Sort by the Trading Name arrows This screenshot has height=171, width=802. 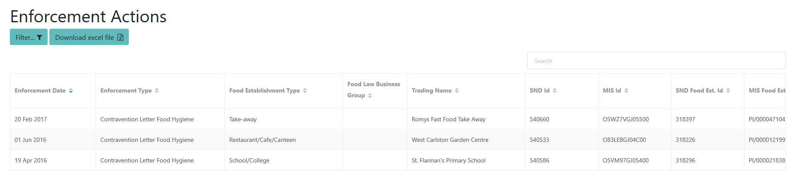pos(457,90)
